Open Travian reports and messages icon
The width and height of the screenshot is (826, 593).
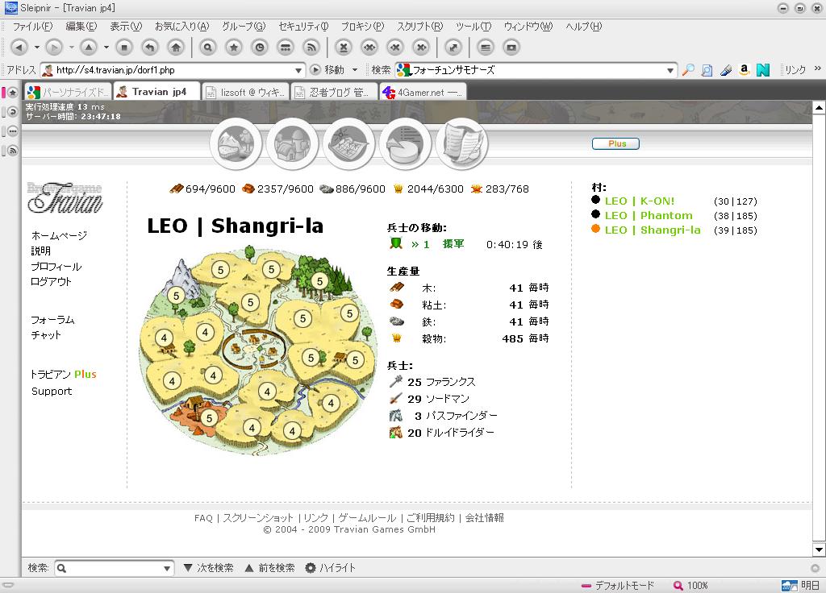tap(462, 143)
